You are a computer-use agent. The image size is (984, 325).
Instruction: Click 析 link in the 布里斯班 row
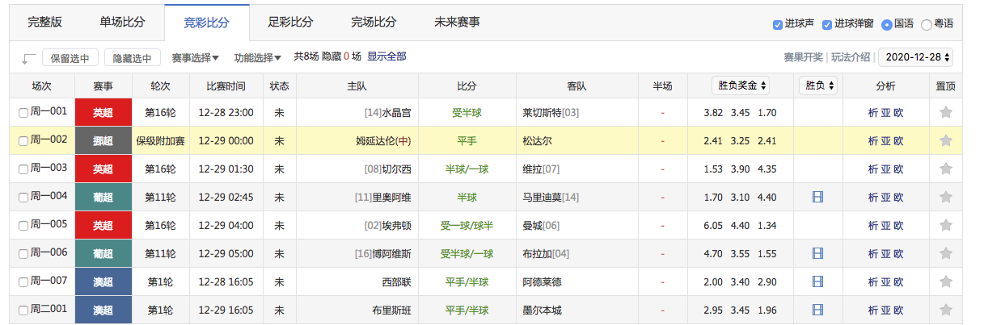pyautogui.click(x=872, y=310)
